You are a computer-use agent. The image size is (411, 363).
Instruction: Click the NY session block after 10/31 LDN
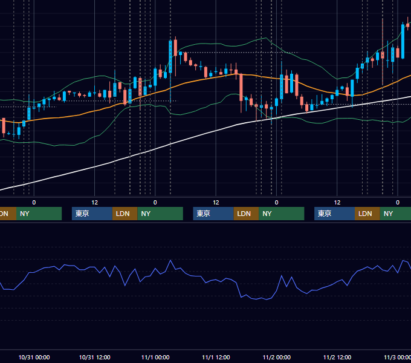pos(160,214)
